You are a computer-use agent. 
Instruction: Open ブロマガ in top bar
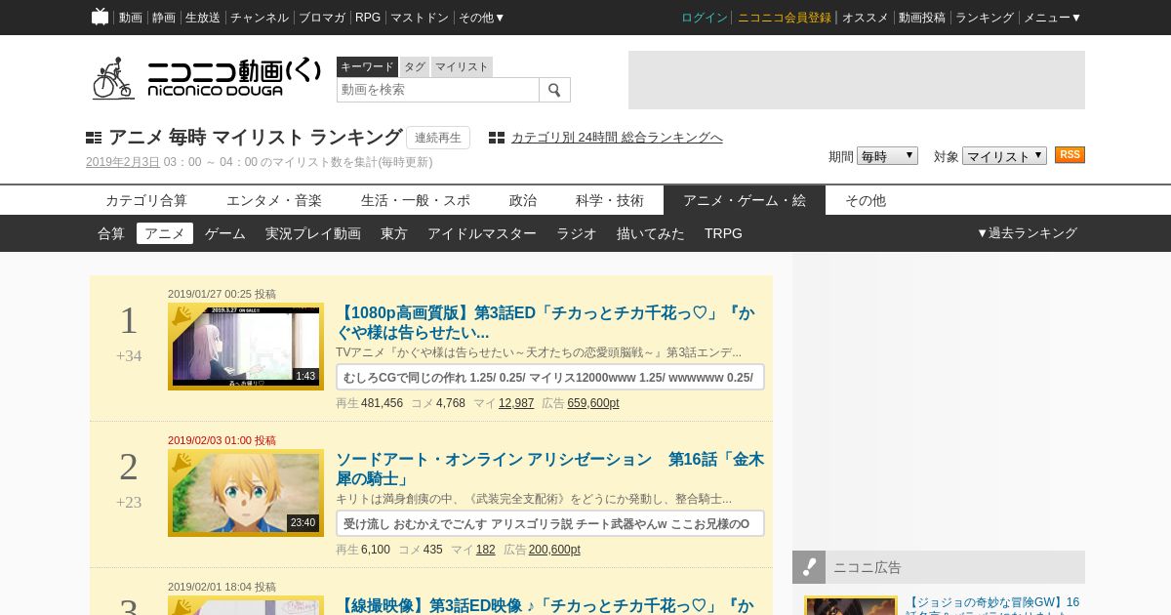point(322,18)
